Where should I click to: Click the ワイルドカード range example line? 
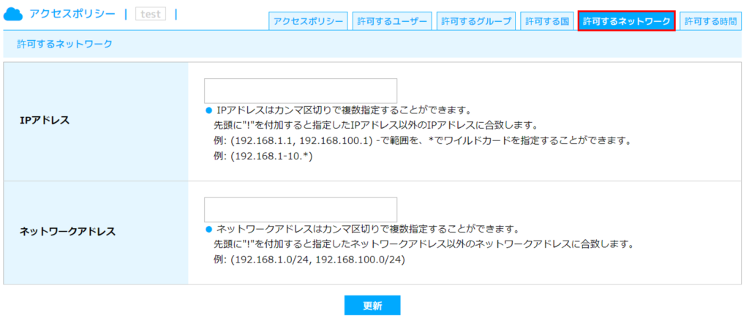pyautogui.click(x=423, y=141)
